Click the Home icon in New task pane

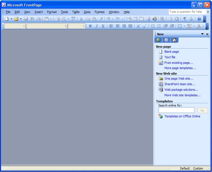tap(174, 40)
